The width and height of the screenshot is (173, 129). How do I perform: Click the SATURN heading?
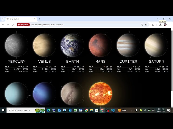point(157,62)
